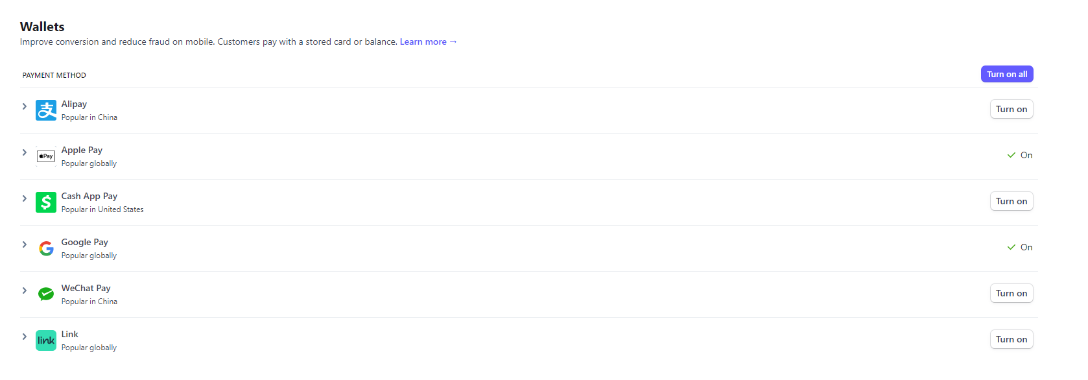The width and height of the screenshot is (1088, 380).
Task: Turn on the Link wallet
Action: (x=1011, y=340)
